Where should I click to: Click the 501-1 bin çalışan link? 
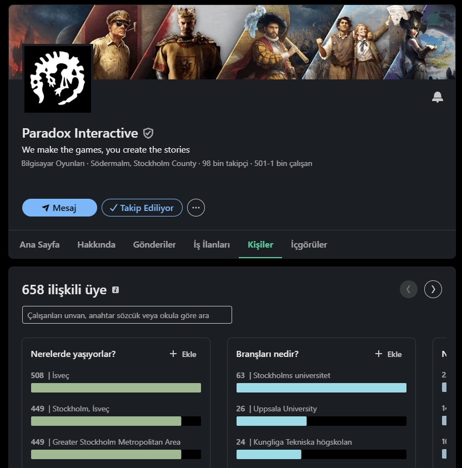(x=283, y=164)
